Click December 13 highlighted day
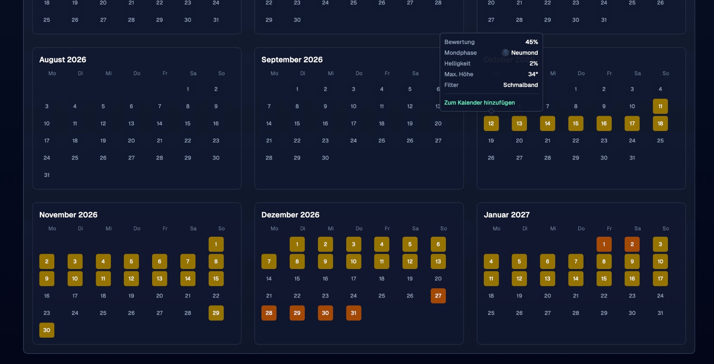The image size is (714, 364). pos(438,261)
